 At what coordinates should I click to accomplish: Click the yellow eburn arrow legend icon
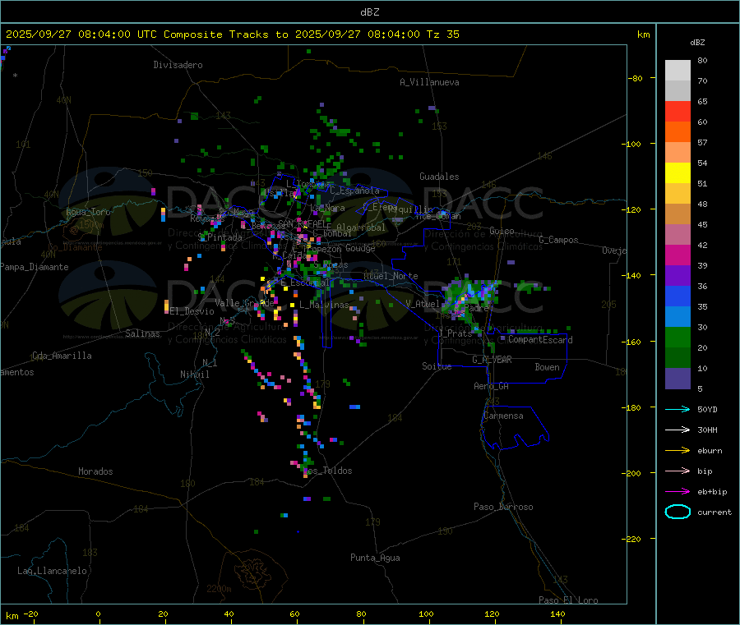click(x=678, y=451)
